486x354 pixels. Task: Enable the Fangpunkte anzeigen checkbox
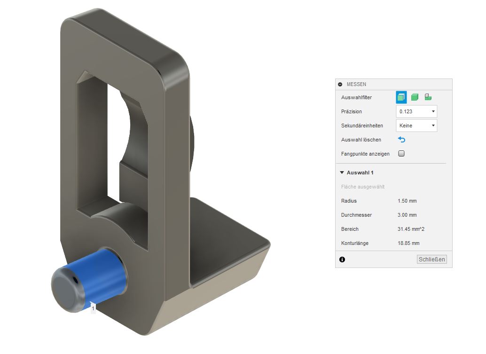(401, 153)
